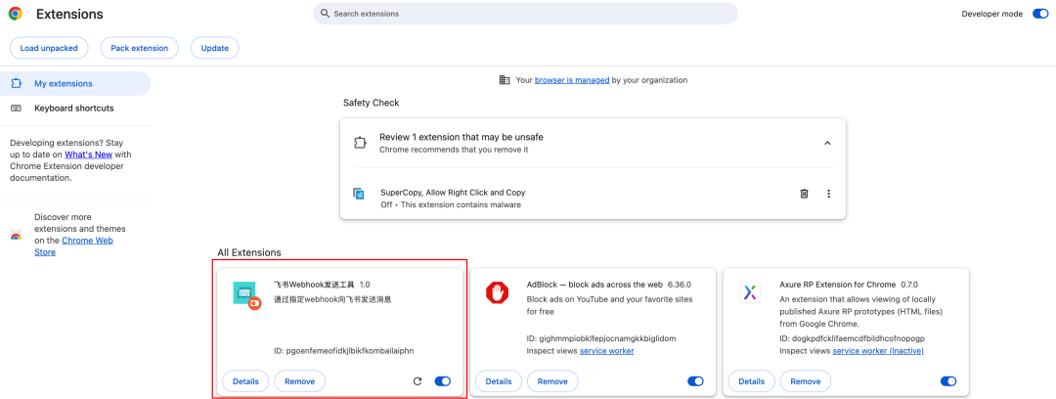The width and height of the screenshot is (1056, 399).
Task: Click All Extensions heading
Action: (x=249, y=252)
